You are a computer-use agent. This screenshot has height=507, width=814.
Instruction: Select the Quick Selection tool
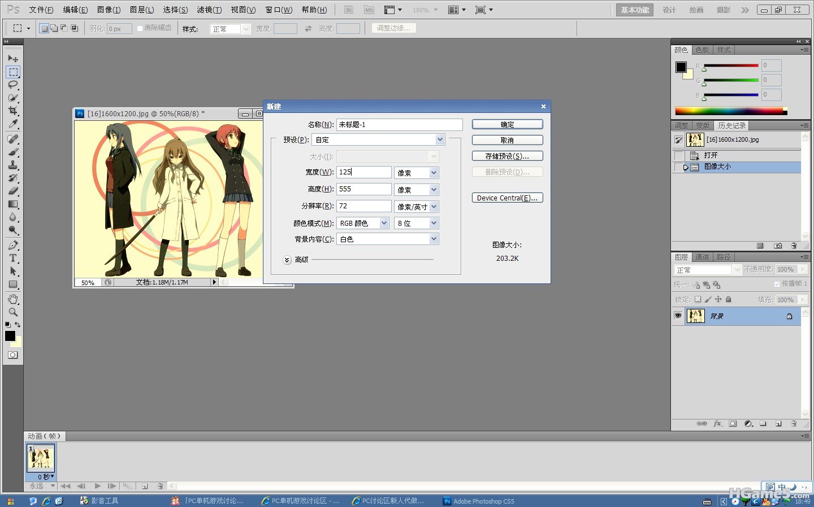[x=13, y=98]
